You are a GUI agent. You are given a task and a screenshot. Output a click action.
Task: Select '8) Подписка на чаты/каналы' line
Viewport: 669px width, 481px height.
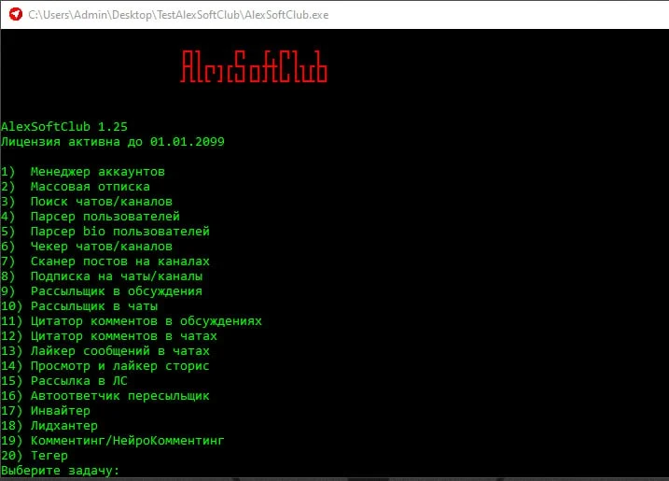coord(102,276)
